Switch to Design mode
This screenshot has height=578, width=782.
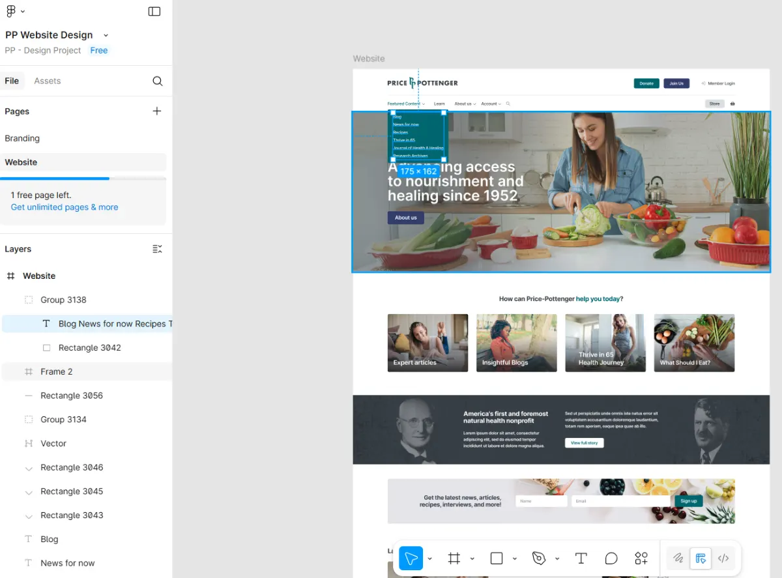tap(701, 558)
